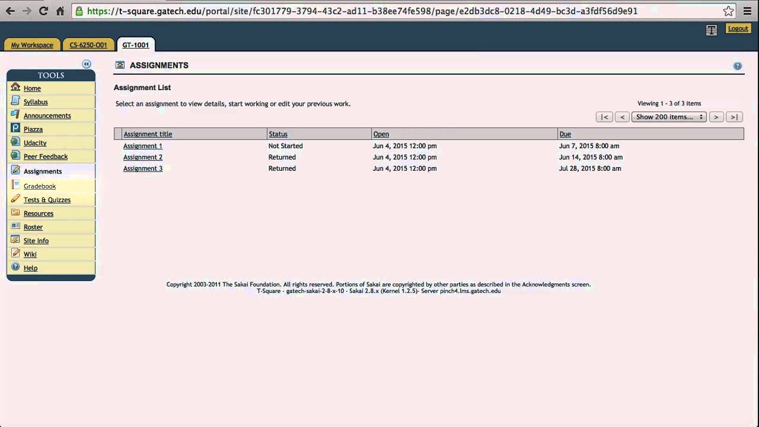The width and height of the screenshot is (759, 427).
Task: Click the browser back arrow
Action: (10, 11)
